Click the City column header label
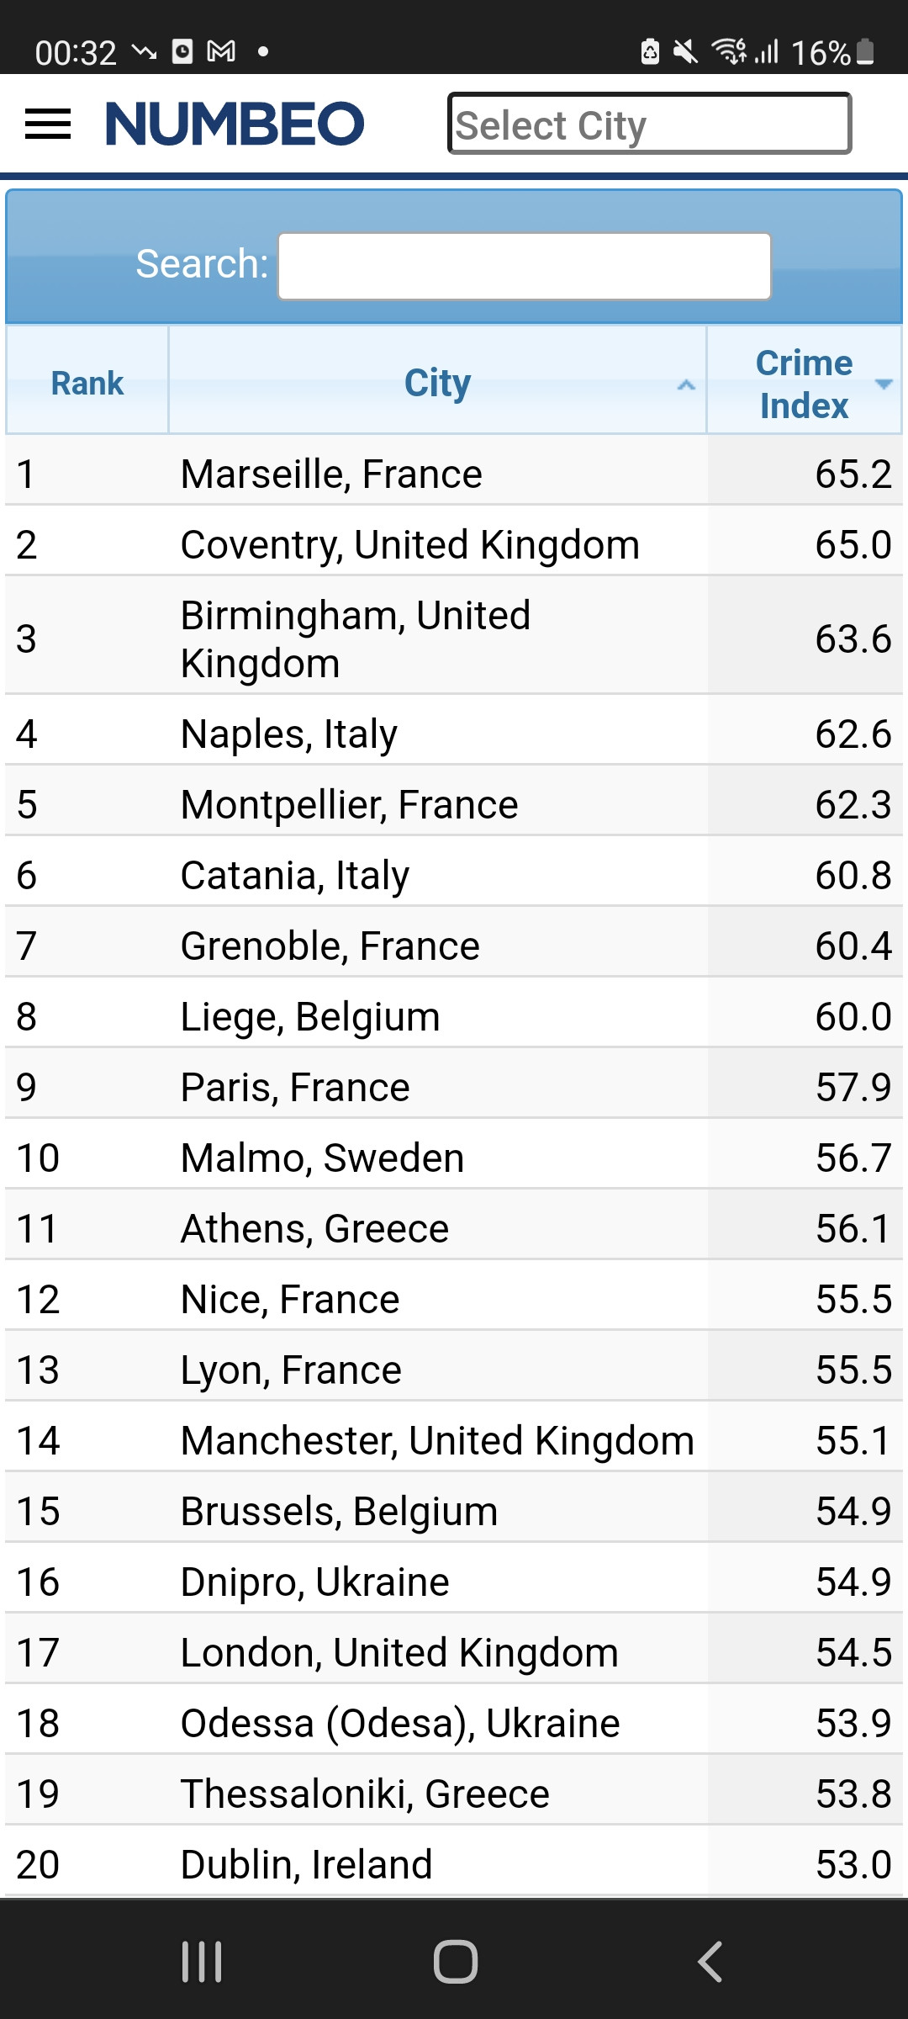 pos(437,384)
